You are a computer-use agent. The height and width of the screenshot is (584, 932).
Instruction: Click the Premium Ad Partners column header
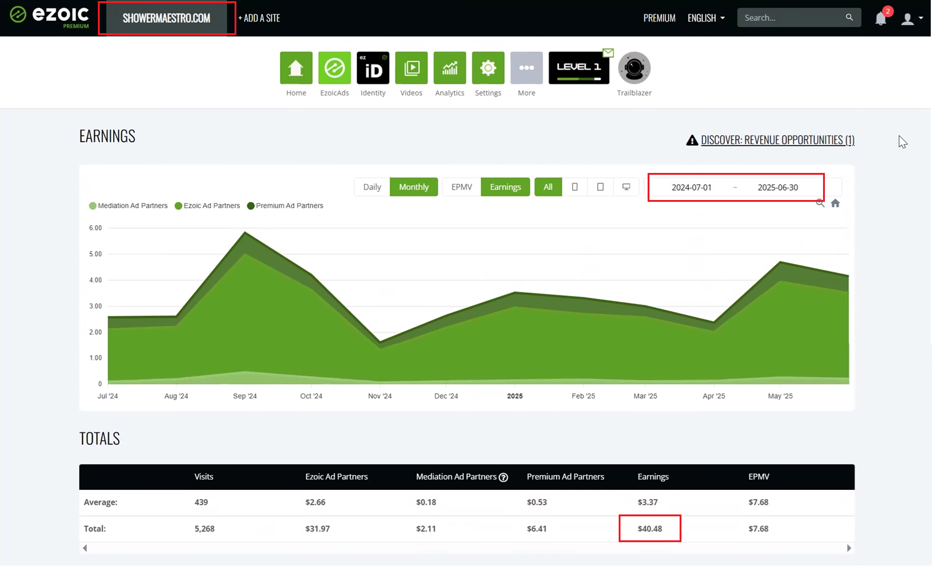[565, 477]
